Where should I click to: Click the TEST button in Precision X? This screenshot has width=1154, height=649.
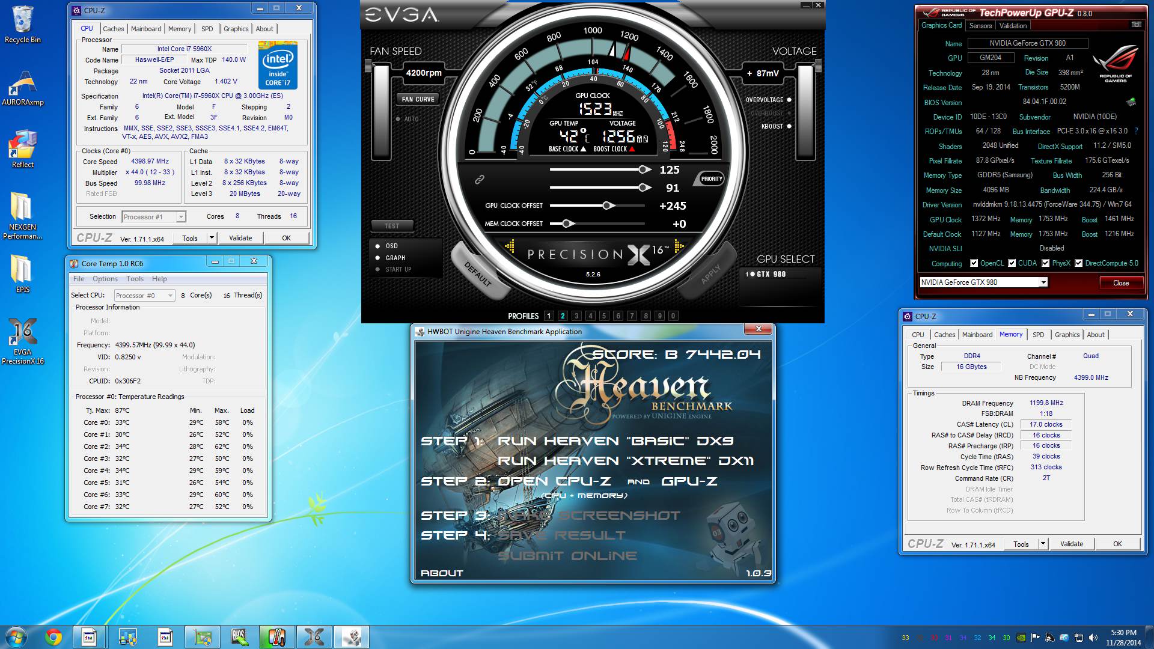click(391, 226)
